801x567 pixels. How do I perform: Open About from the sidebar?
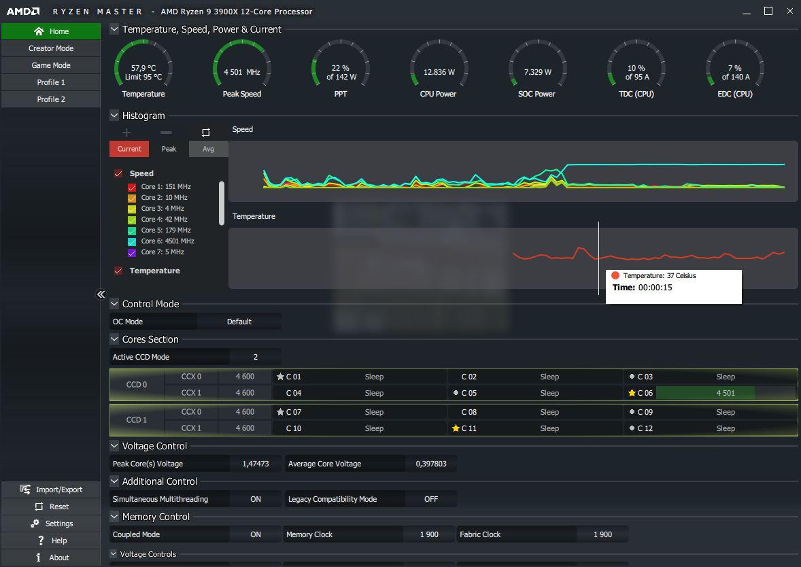coord(50,557)
